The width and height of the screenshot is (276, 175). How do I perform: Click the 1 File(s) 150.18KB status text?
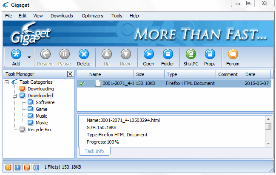pos(63,167)
